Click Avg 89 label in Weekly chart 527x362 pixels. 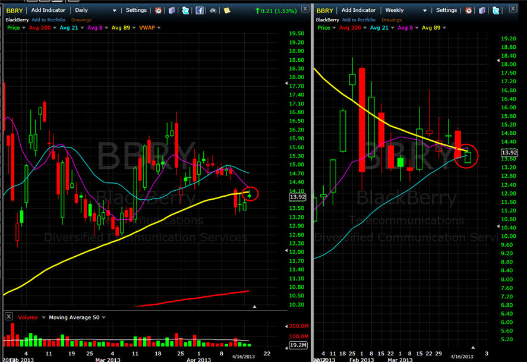pyautogui.click(x=431, y=28)
